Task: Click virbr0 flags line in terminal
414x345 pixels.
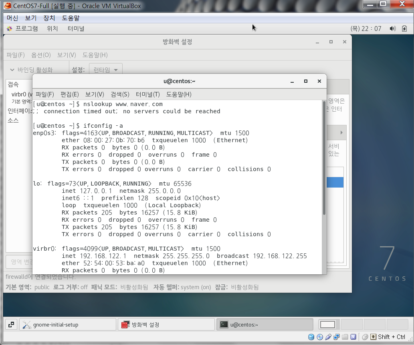Action: click(x=127, y=249)
